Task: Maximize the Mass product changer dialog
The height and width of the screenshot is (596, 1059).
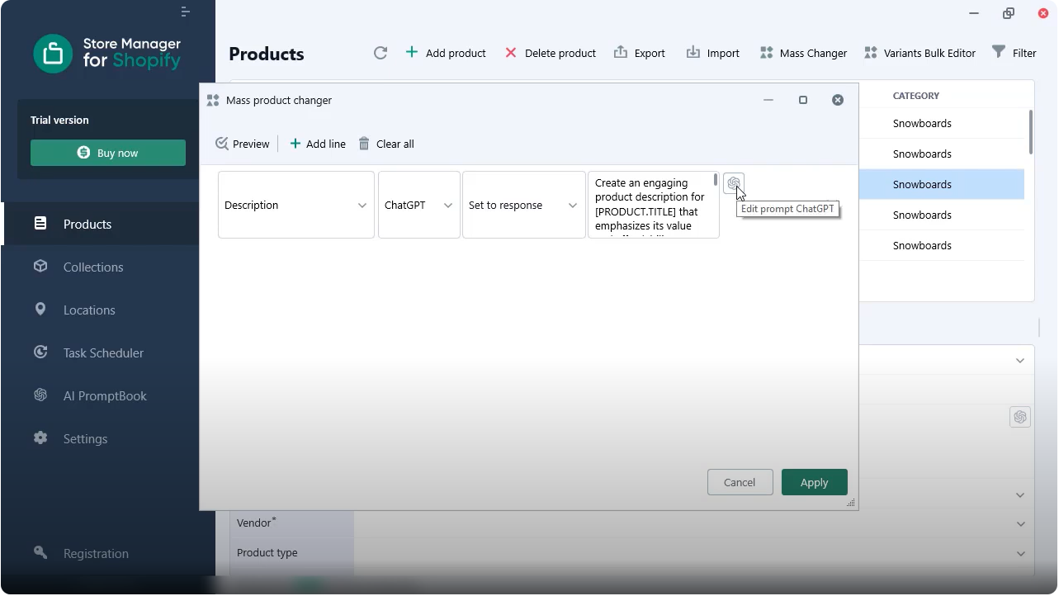Action: tap(803, 100)
